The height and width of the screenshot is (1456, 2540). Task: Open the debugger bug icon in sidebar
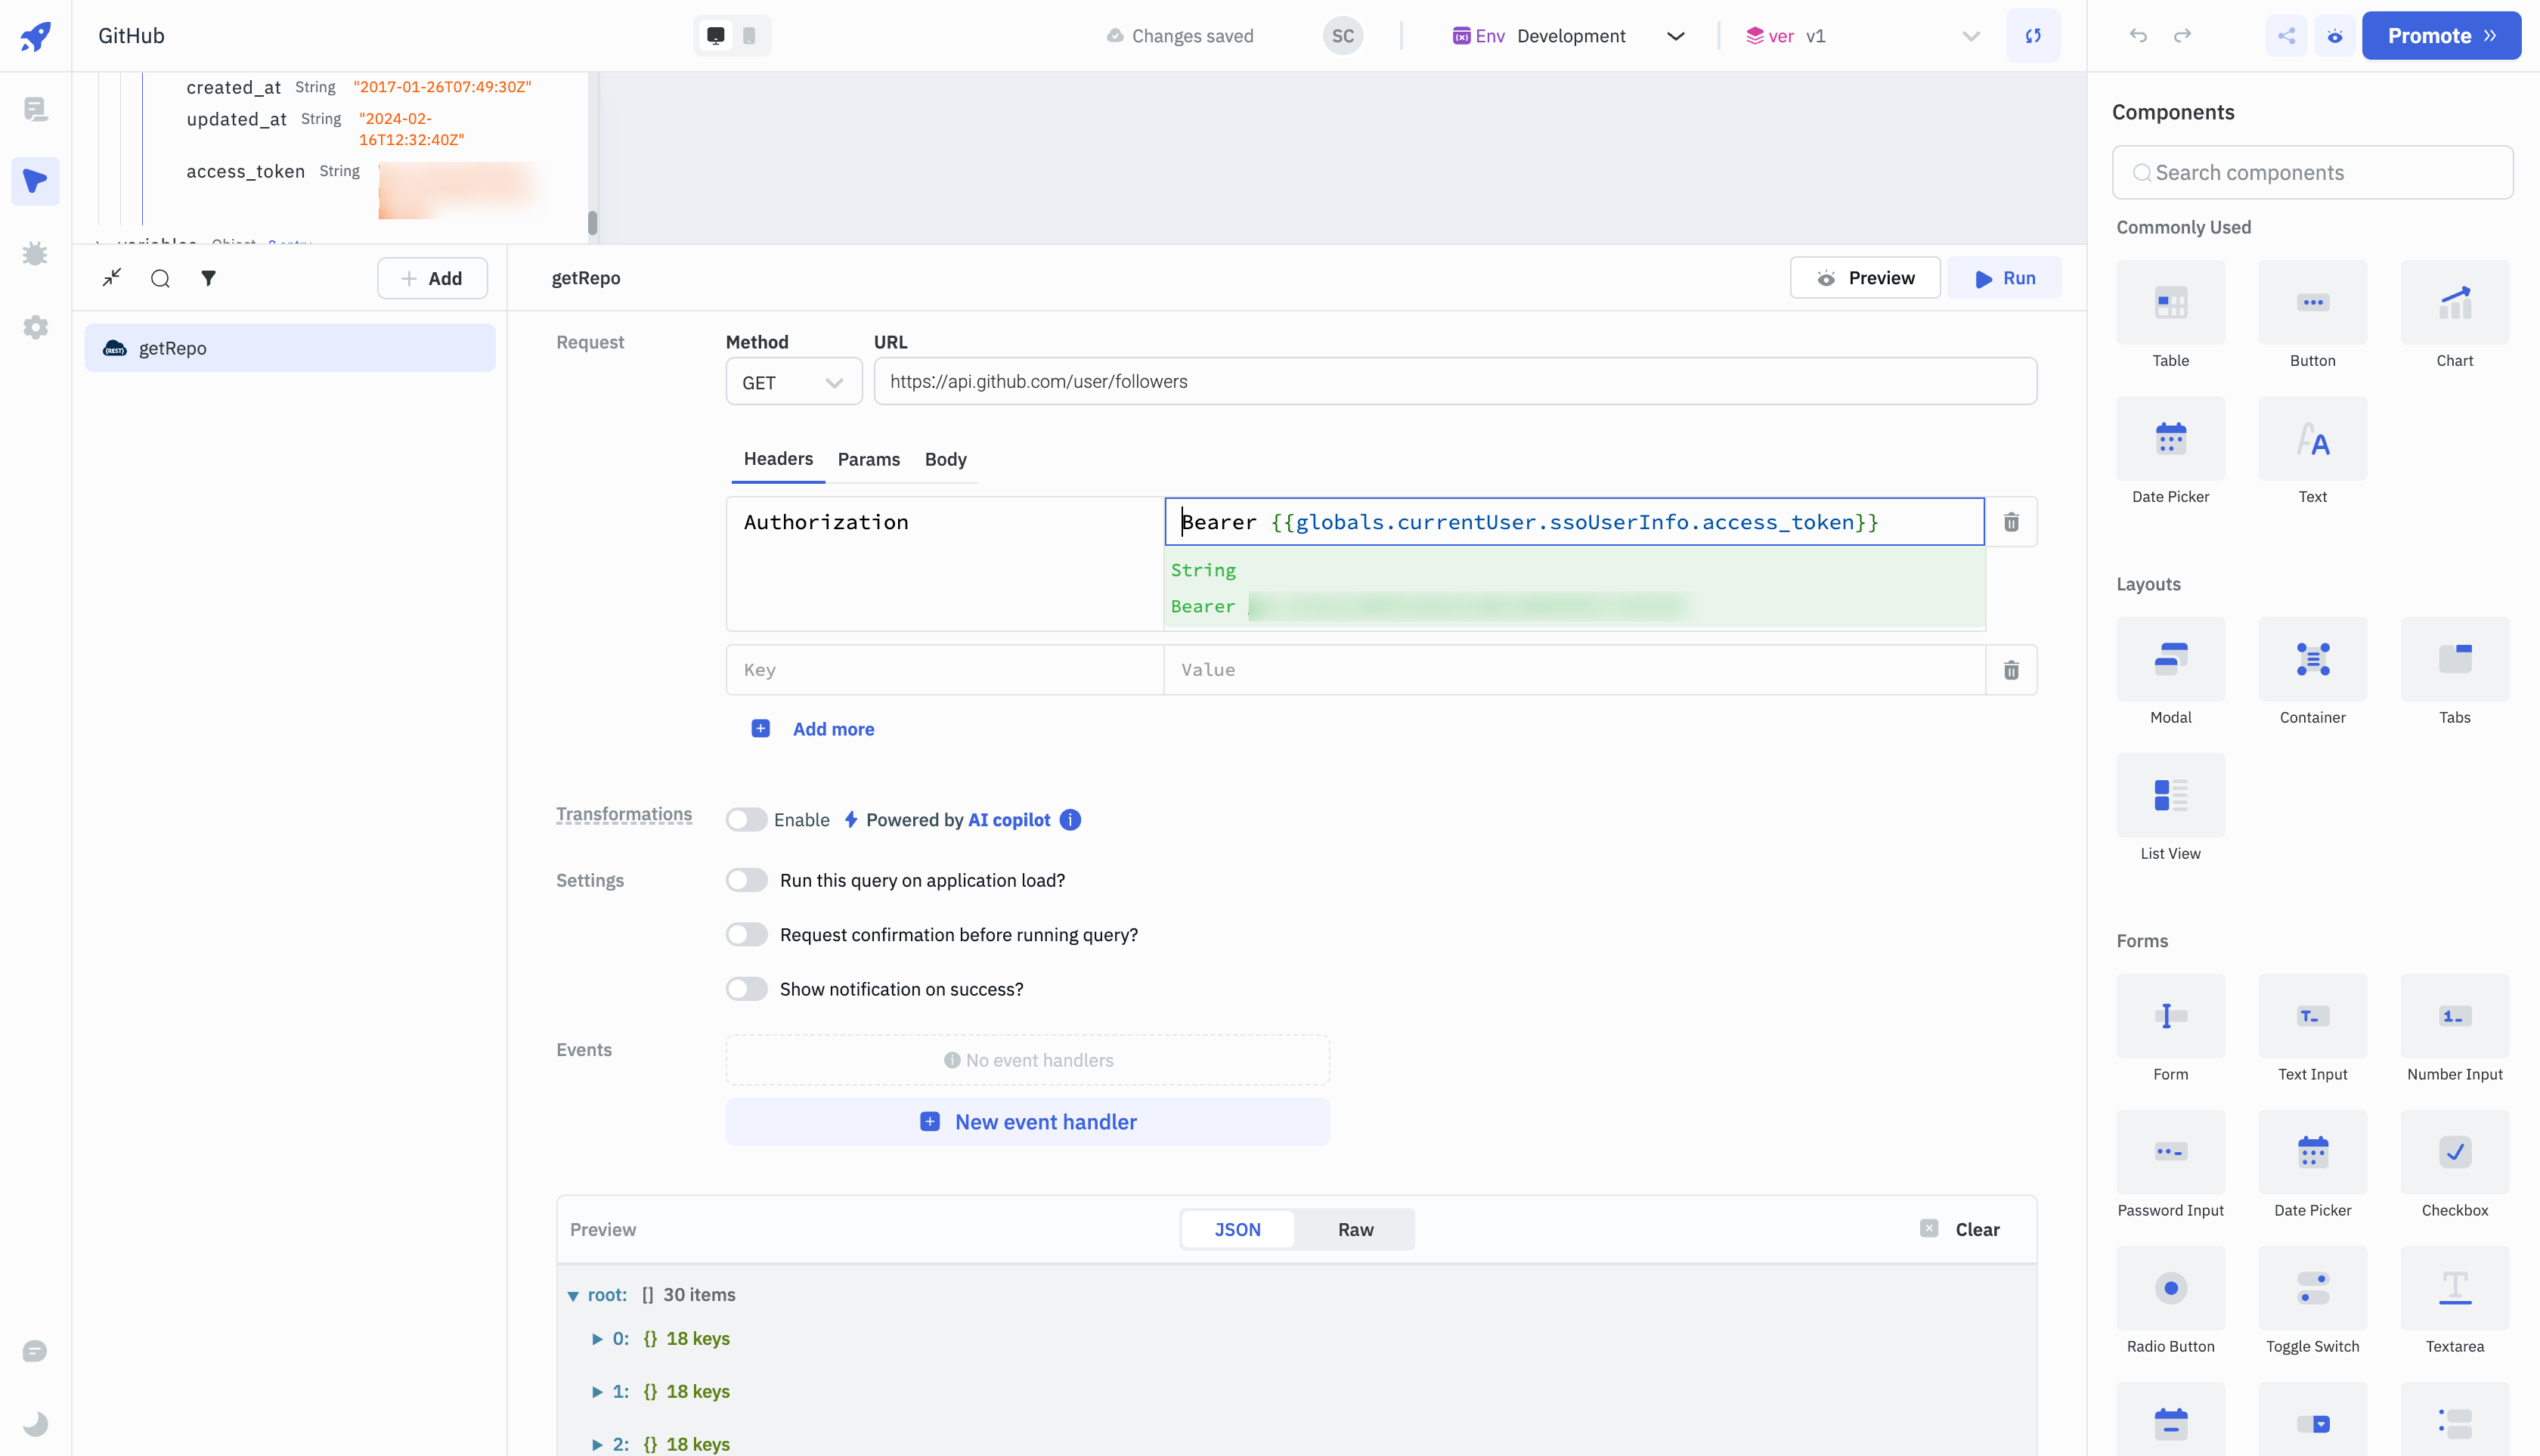pyautogui.click(x=35, y=254)
